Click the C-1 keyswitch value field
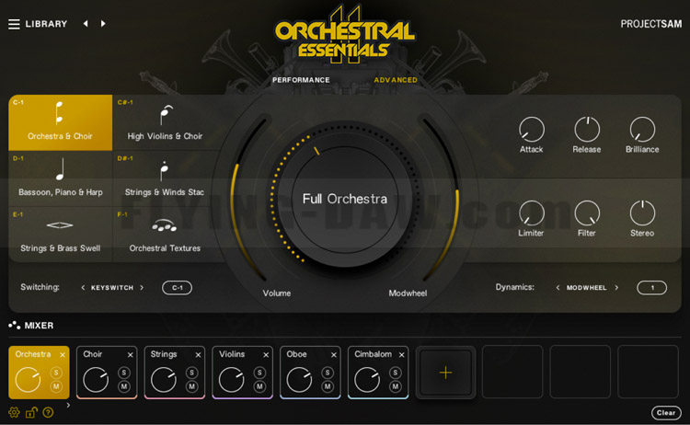This screenshot has height=425, width=690. (x=177, y=288)
